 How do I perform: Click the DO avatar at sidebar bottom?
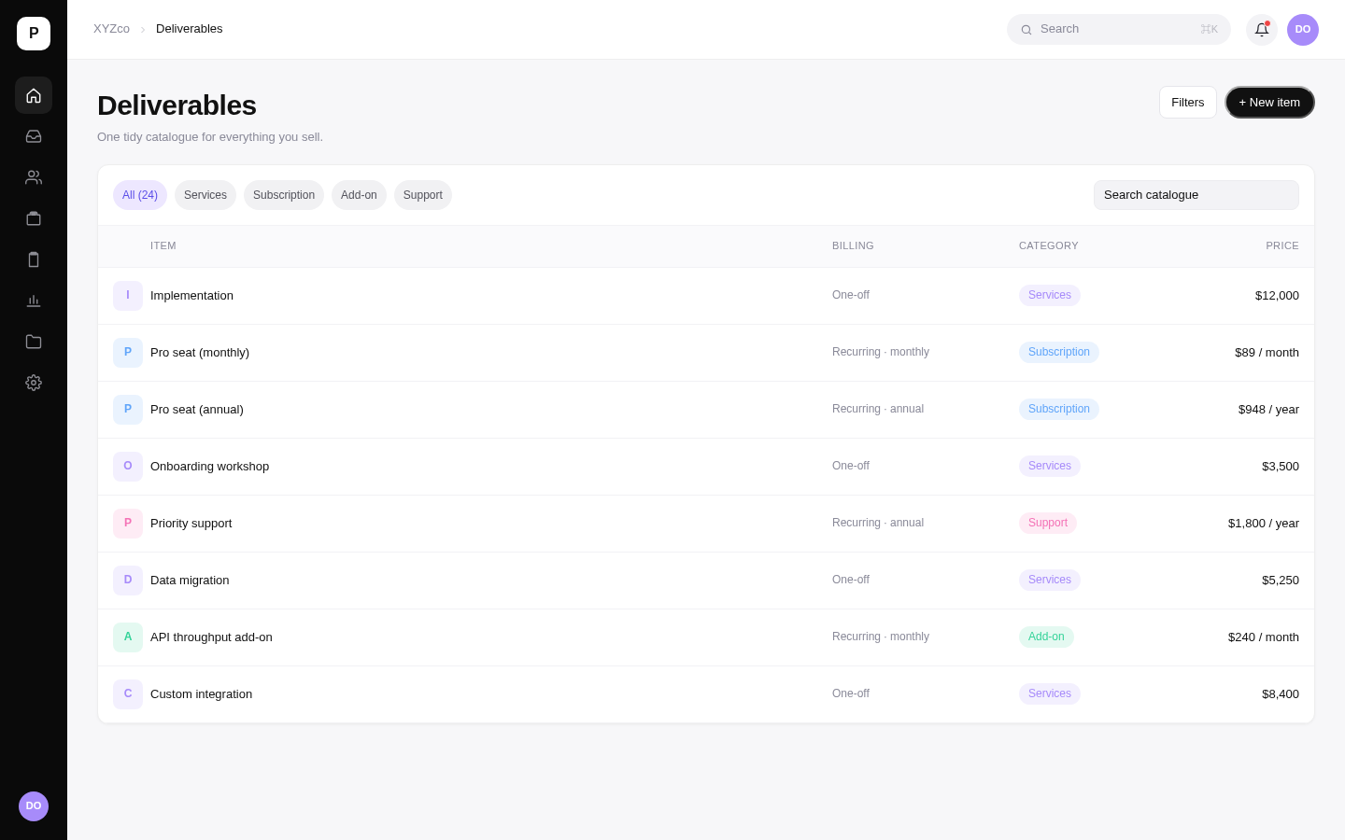[34, 806]
